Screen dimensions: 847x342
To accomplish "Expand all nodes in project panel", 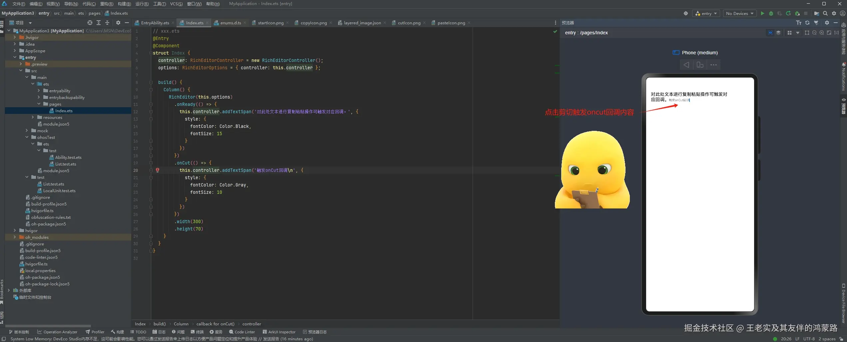I will tap(99, 23).
